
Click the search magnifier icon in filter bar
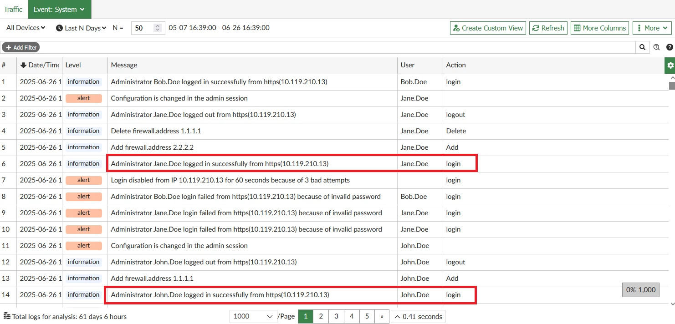click(642, 47)
